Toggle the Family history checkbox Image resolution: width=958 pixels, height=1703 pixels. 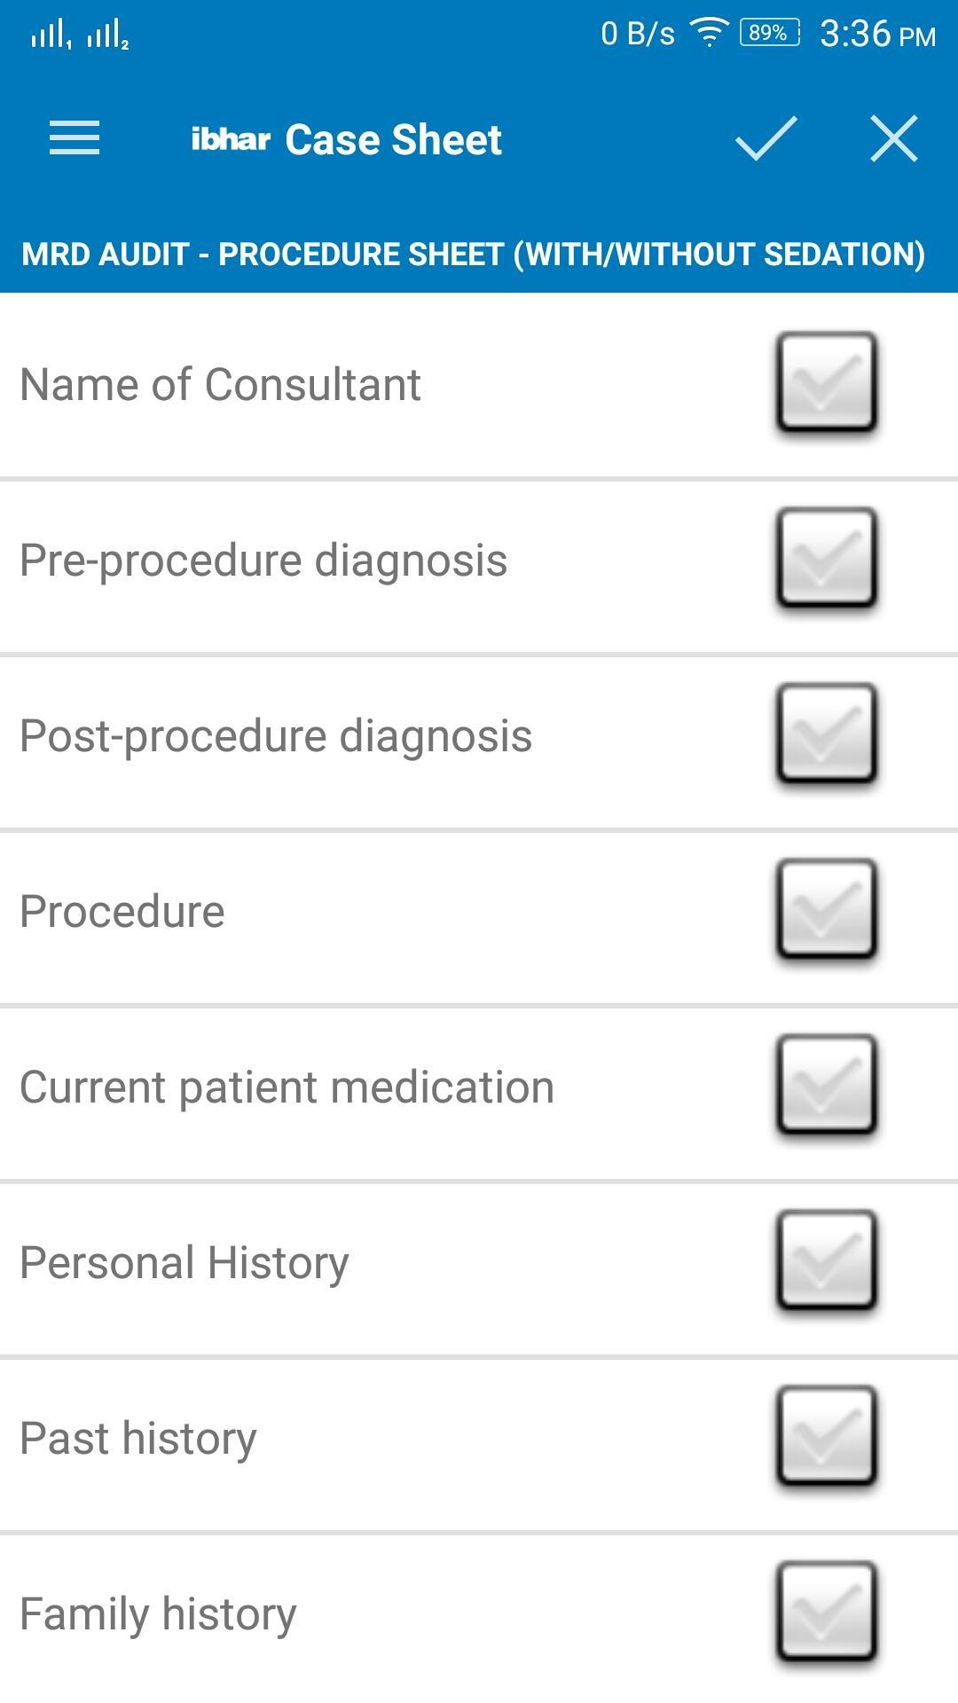click(x=827, y=1612)
